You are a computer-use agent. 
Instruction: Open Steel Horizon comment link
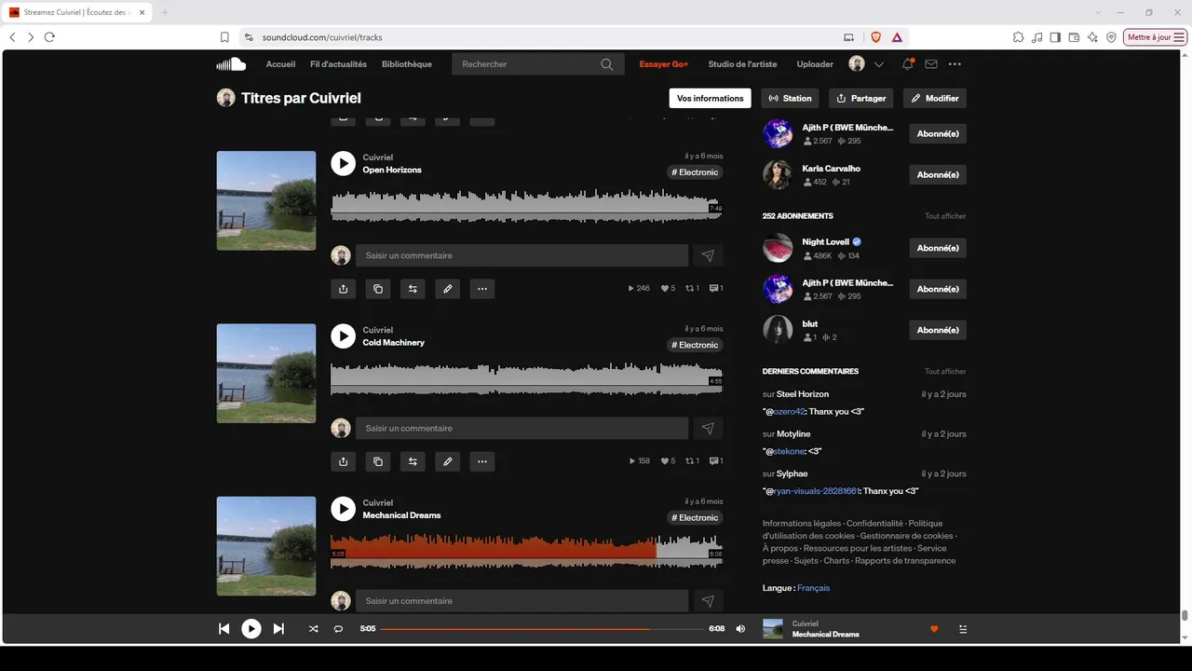tap(803, 394)
